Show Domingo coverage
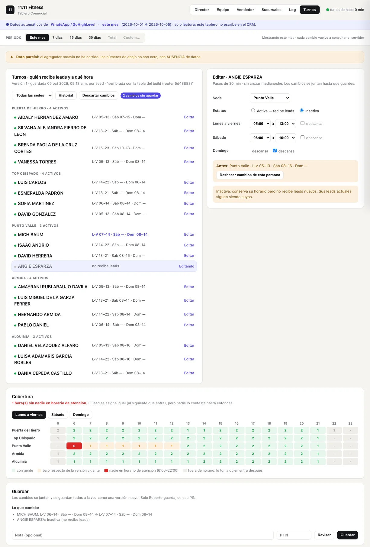This screenshot has height=547, width=370. point(81,415)
